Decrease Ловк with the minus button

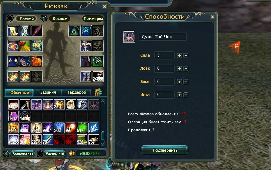[x=186, y=68]
